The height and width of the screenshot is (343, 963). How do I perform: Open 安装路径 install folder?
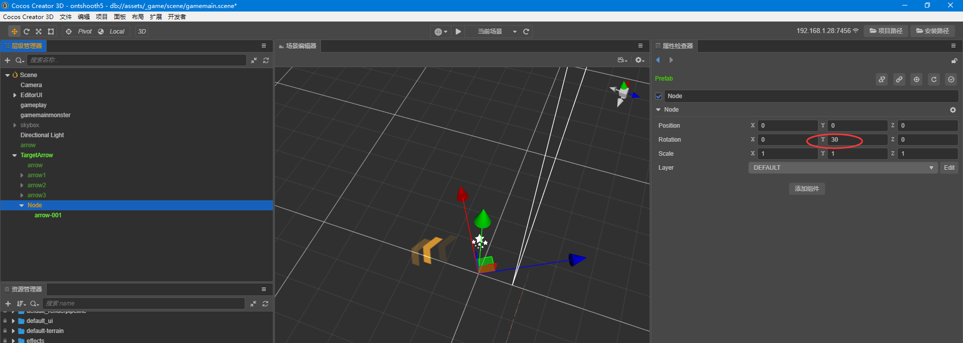(x=932, y=31)
